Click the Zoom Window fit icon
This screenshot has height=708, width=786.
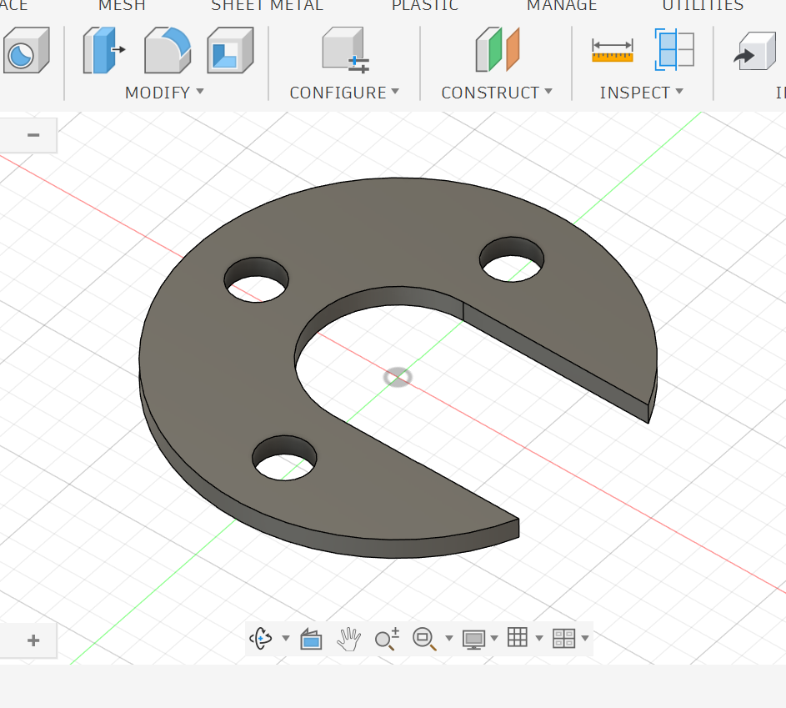click(x=424, y=639)
